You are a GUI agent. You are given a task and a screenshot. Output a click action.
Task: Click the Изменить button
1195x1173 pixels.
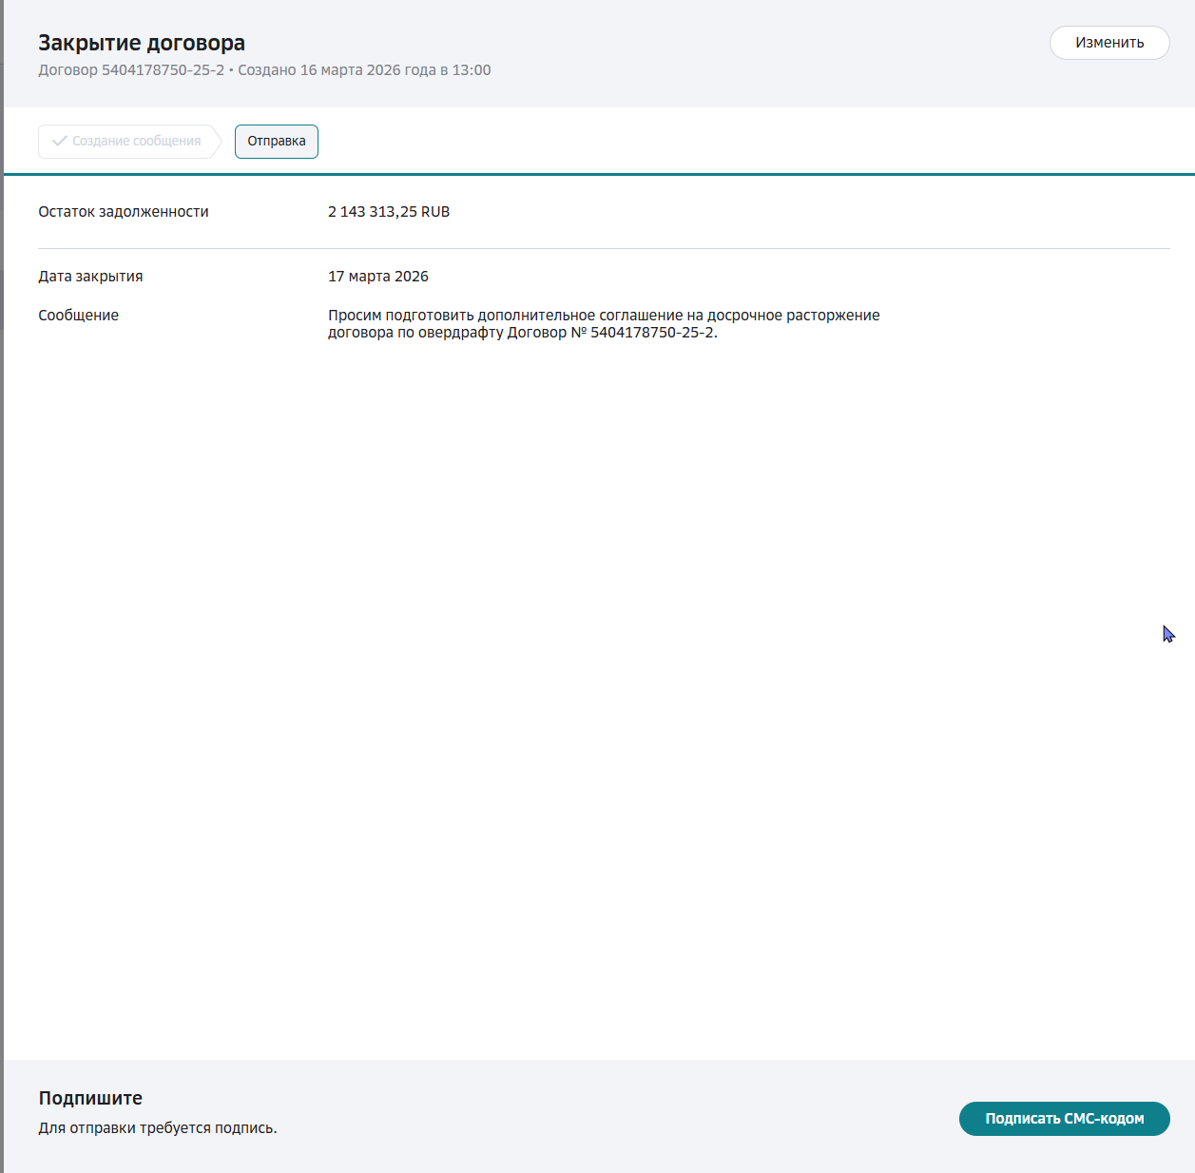point(1109,43)
